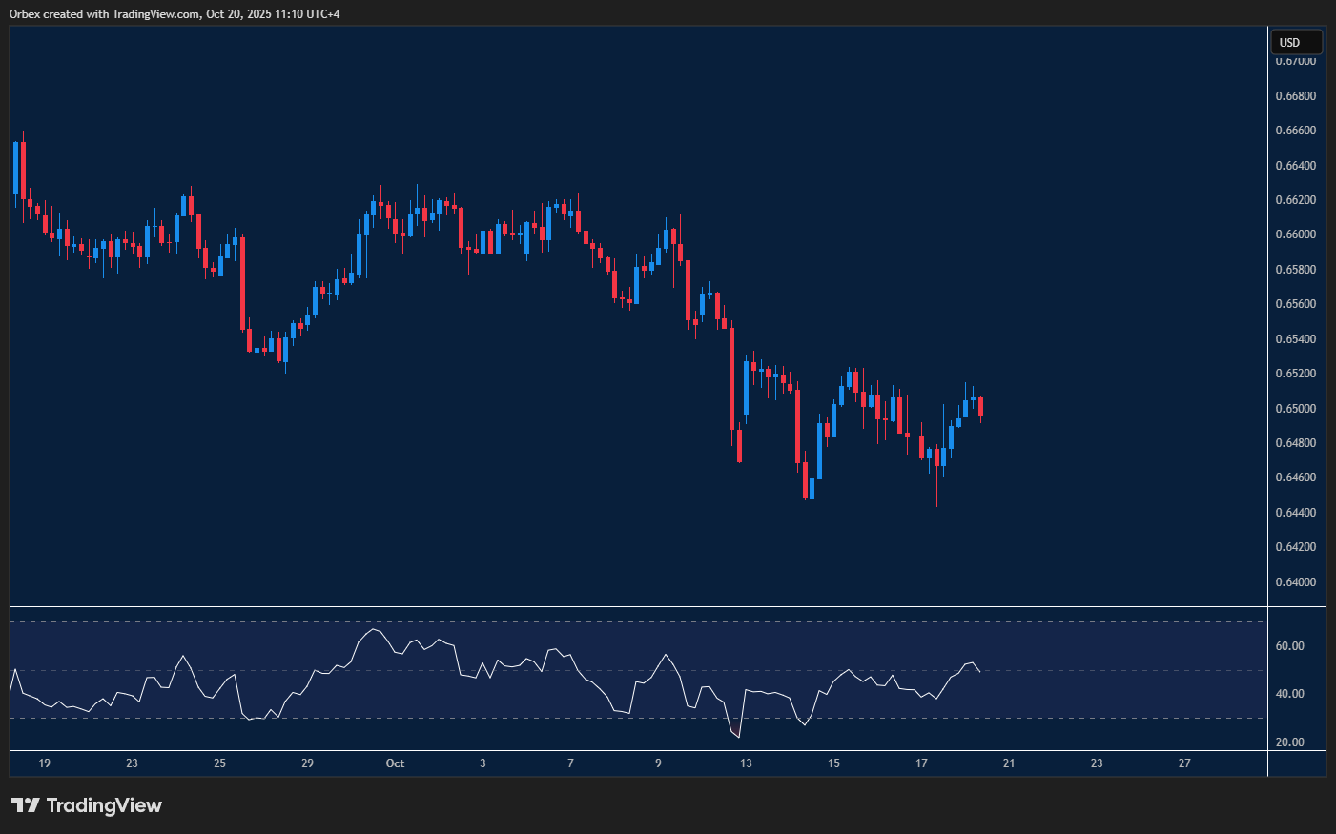Select the oscillator line's latest point
1336x834 pixels.
point(980,671)
